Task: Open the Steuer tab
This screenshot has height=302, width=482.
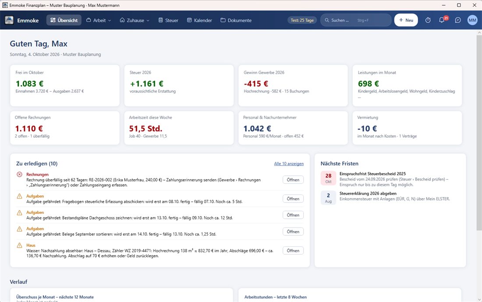Action: tap(168, 20)
